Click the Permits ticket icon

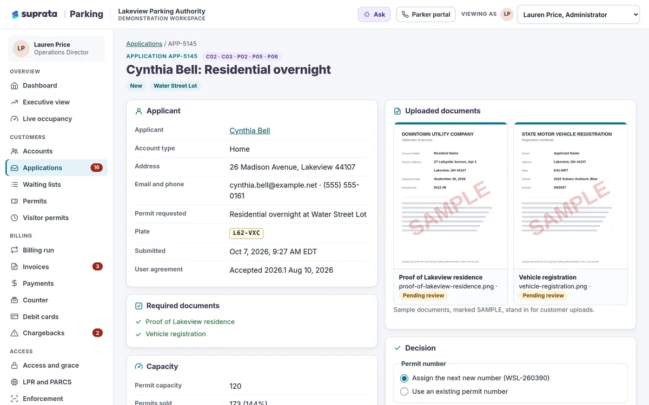tap(15, 201)
